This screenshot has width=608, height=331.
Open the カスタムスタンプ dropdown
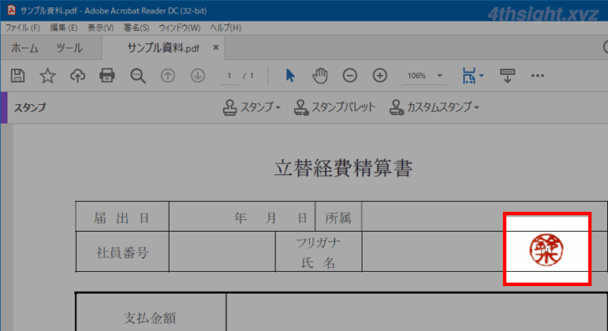pos(434,108)
